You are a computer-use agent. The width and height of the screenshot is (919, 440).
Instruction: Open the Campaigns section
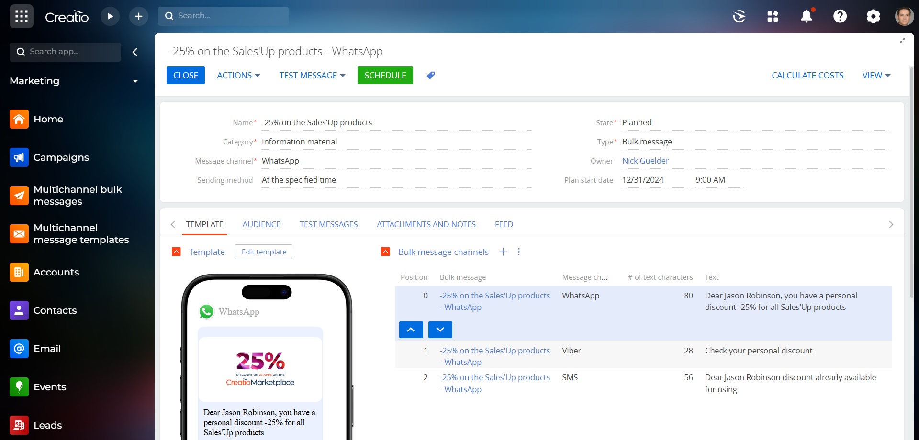point(61,157)
